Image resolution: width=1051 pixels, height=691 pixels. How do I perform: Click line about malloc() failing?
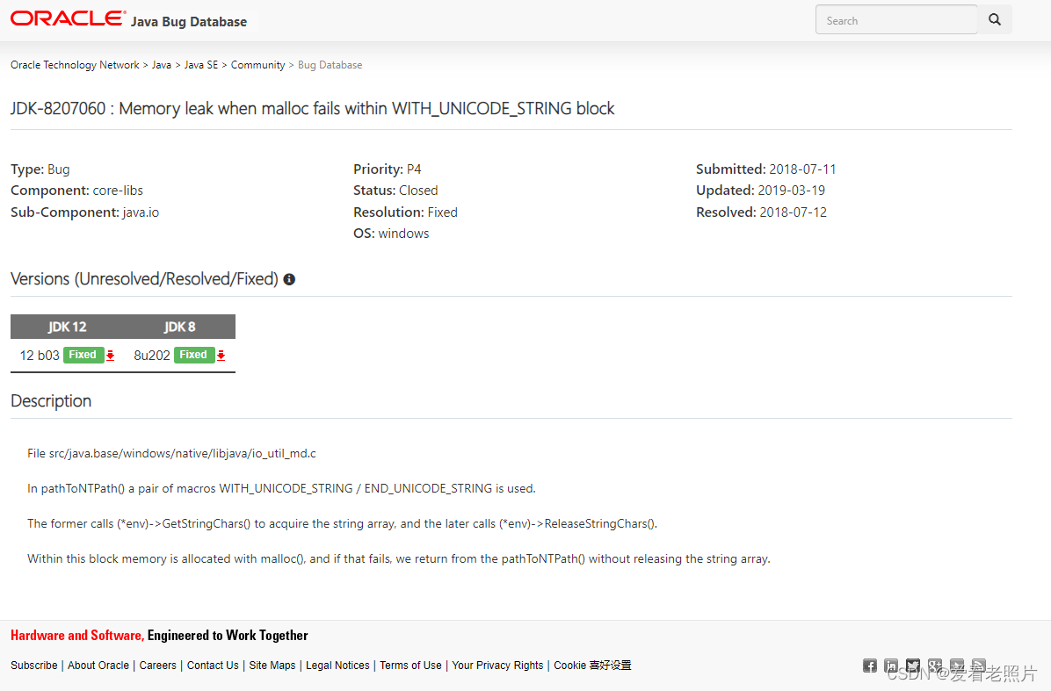[399, 558]
